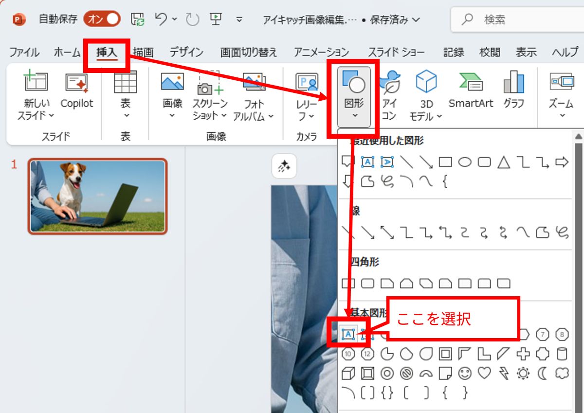Switch to the デザイン tab
The width and height of the screenshot is (584, 413).
[186, 53]
